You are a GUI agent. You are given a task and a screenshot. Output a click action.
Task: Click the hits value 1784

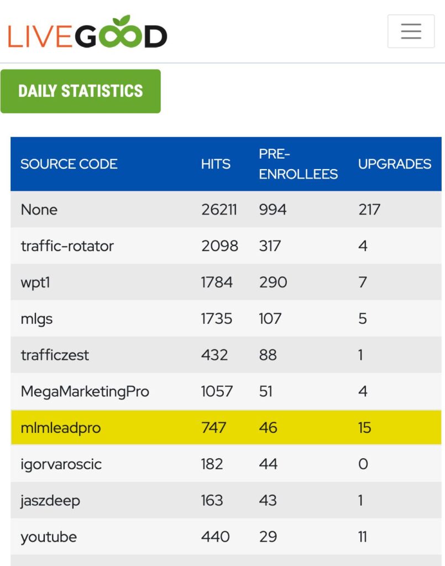pyautogui.click(x=217, y=282)
